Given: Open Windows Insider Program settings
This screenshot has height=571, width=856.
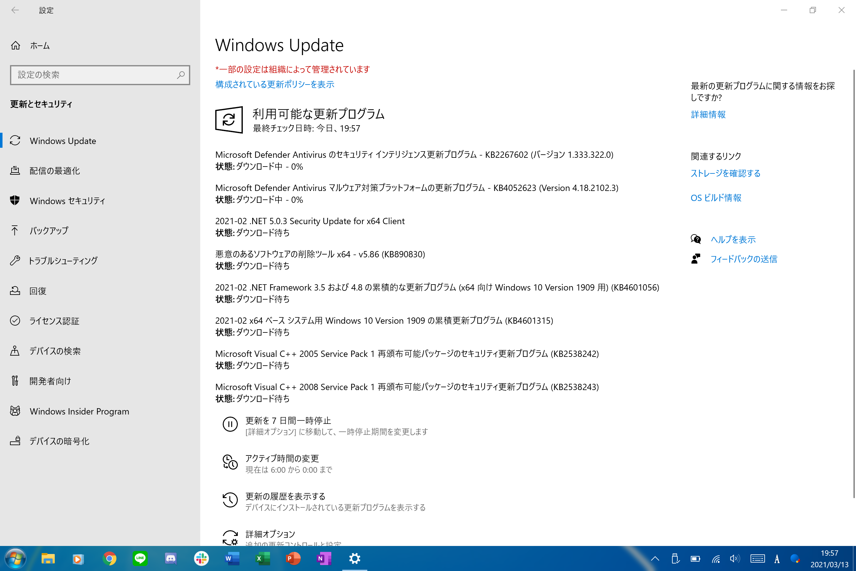Looking at the screenshot, I should (79, 411).
